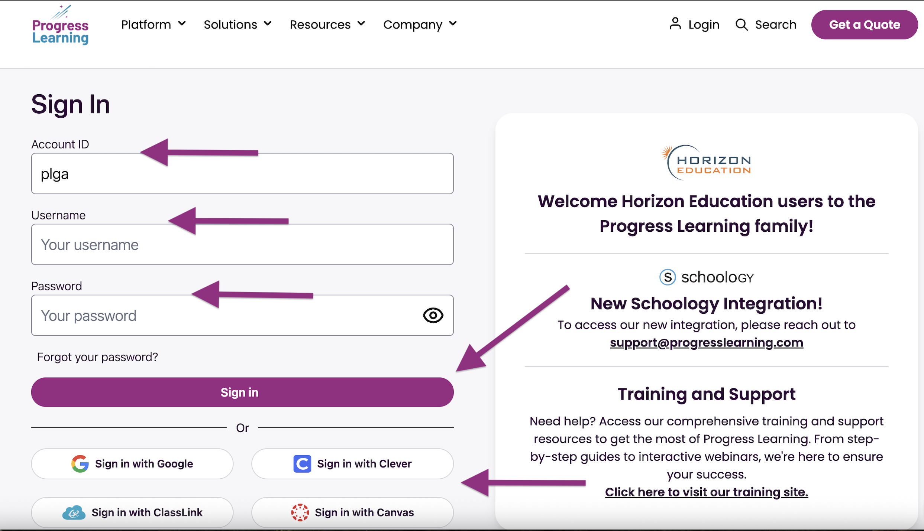Click the Search text in header
The image size is (924, 531).
pyautogui.click(x=776, y=25)
